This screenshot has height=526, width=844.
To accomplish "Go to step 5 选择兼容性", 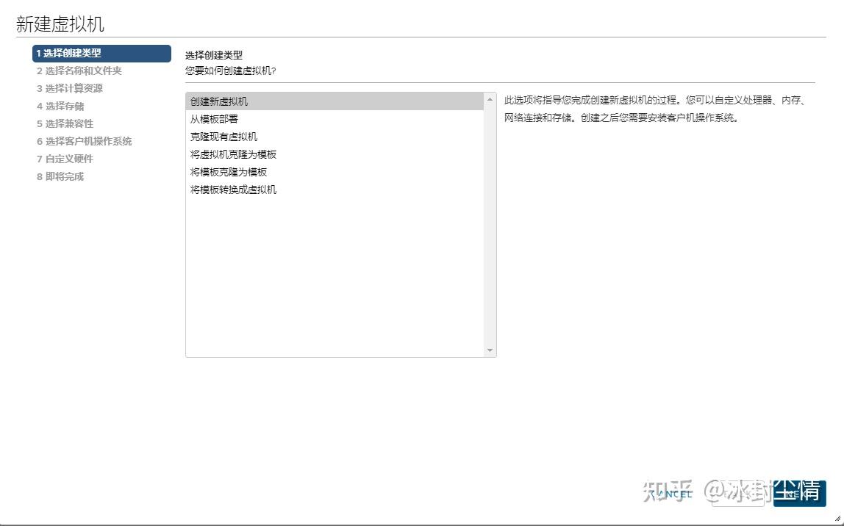I will tap(65, 123).
